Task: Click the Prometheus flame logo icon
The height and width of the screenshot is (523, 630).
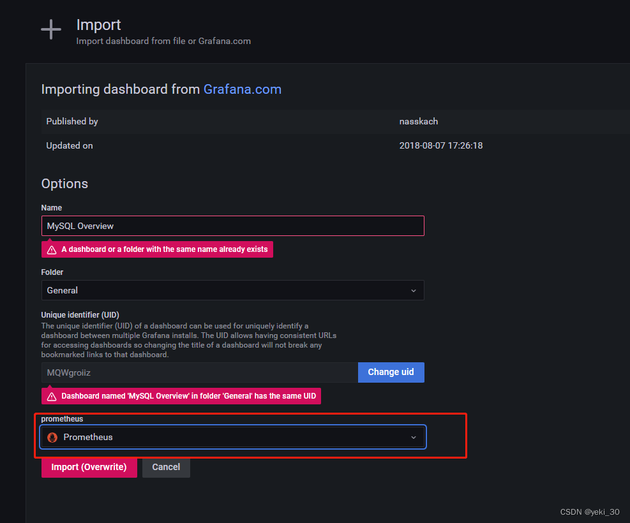Action: pos(52,437)
